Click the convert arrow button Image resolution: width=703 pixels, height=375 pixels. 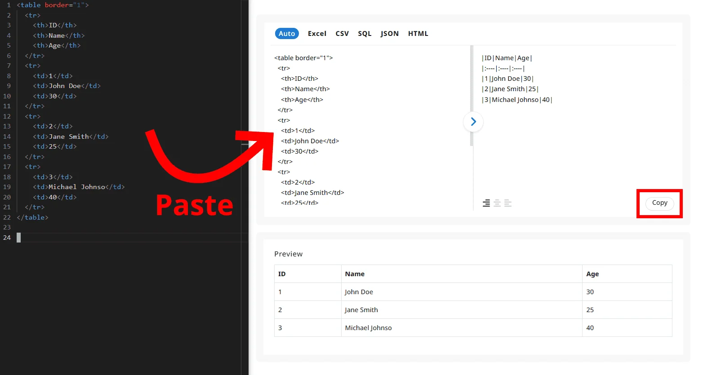click(473, 122)
